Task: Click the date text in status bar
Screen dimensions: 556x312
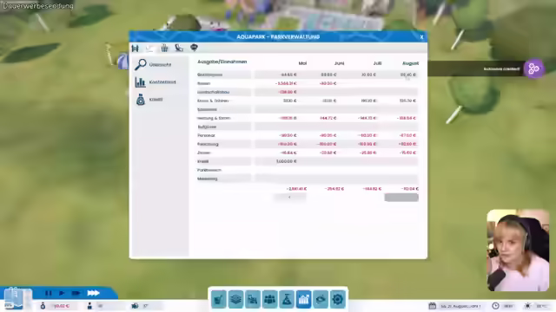Action: [460, 306]
